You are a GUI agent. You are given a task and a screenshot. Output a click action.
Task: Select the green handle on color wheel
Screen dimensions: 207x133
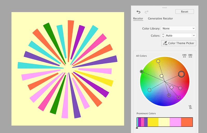142,72
